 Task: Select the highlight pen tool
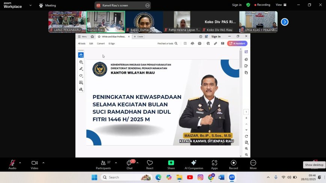81,69
